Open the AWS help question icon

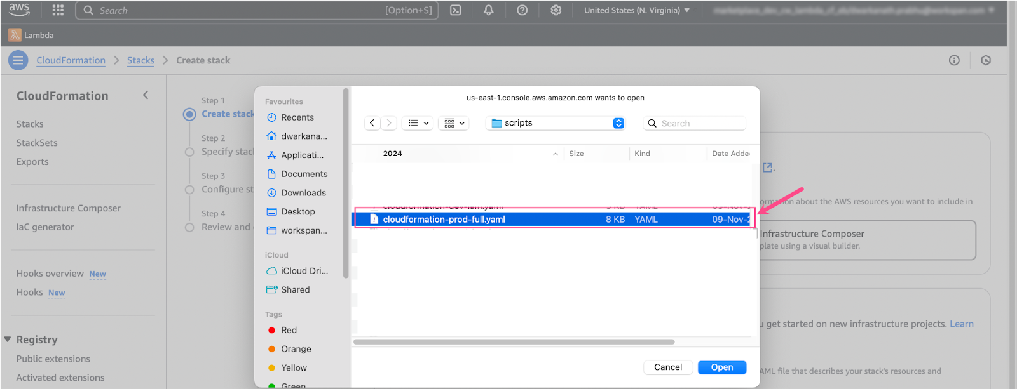coord(522,10)
